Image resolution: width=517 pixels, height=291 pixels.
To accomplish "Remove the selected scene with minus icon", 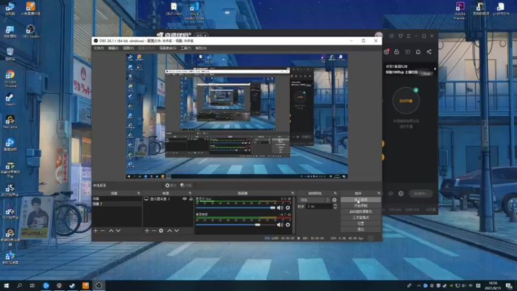I will (103, 231).
